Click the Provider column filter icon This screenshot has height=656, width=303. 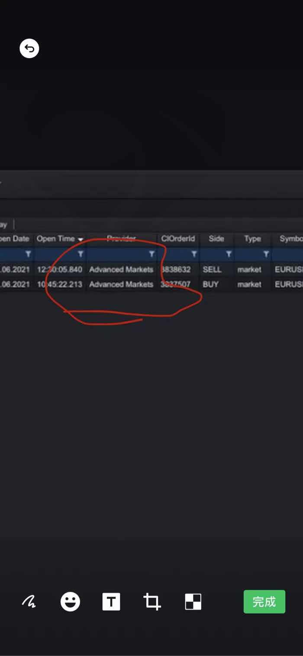(x=151, y=254)
